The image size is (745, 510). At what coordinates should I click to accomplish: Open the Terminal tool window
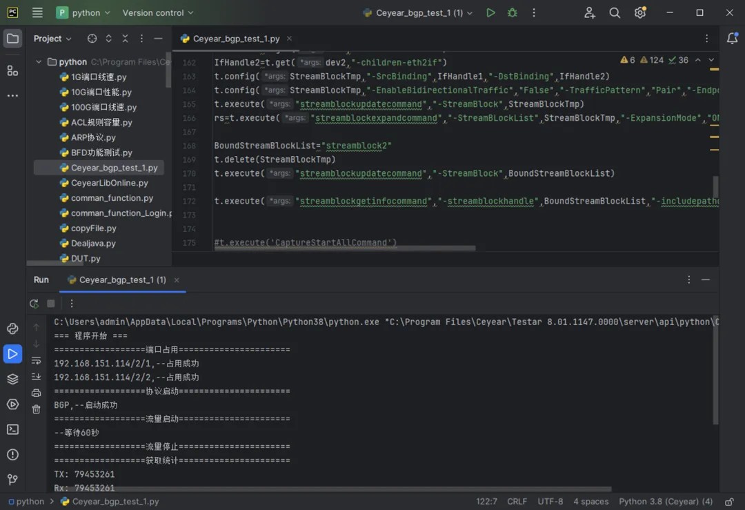coord(12,429)
